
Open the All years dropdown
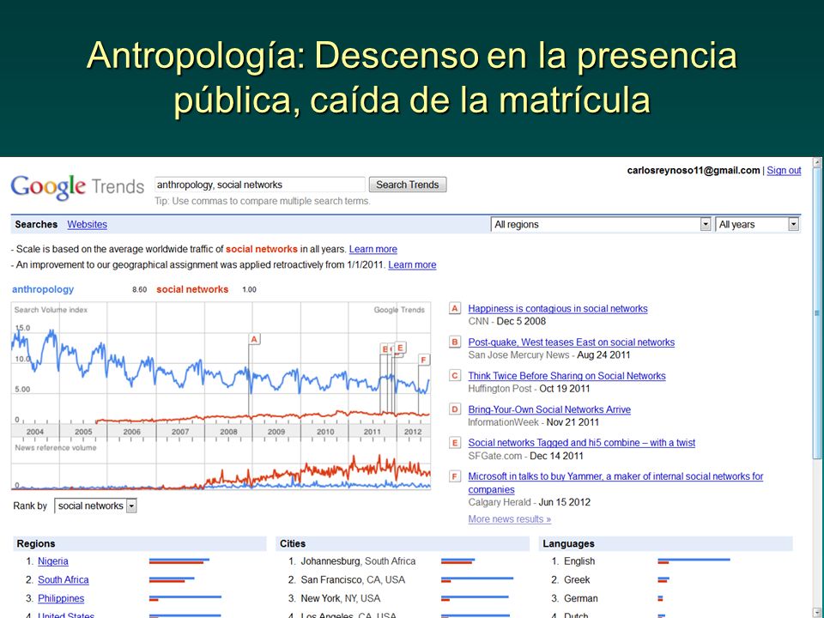pyautogui.click(x=757, y=224)
